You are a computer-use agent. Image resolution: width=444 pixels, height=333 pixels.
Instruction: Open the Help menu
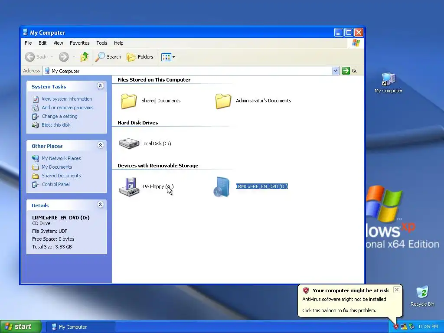(119, 43)
